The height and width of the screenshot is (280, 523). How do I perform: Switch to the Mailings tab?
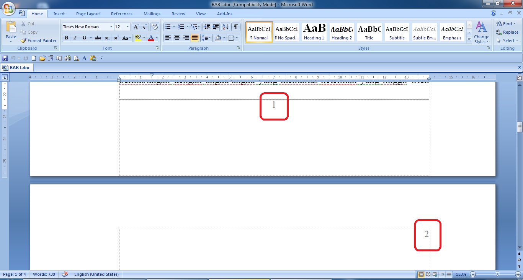tap(152, 14)
